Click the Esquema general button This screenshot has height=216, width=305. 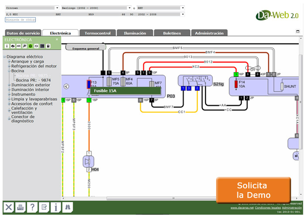(86, 48)
